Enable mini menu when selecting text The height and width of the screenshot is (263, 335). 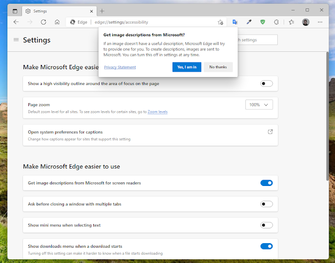point(266,225)
